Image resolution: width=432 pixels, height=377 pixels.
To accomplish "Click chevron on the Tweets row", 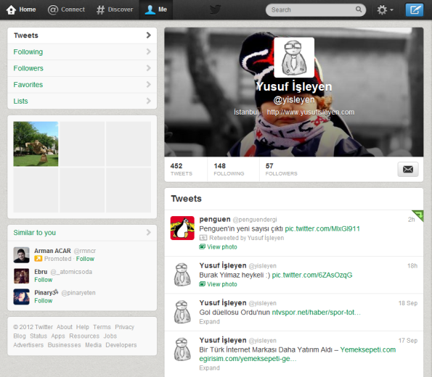I will tap(149, 36).
